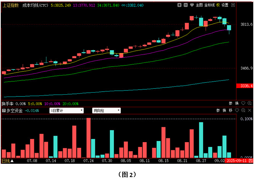The width and height of the screenshot is (254, 182).
Task: Open the 1日累计 dropdown
Action: (x=66, y=111)
